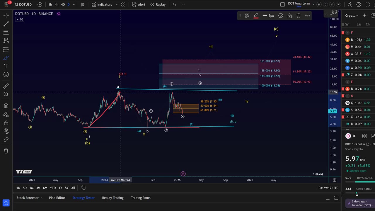Redo the last chart action
375x211 pixels.
coord(183,4)
